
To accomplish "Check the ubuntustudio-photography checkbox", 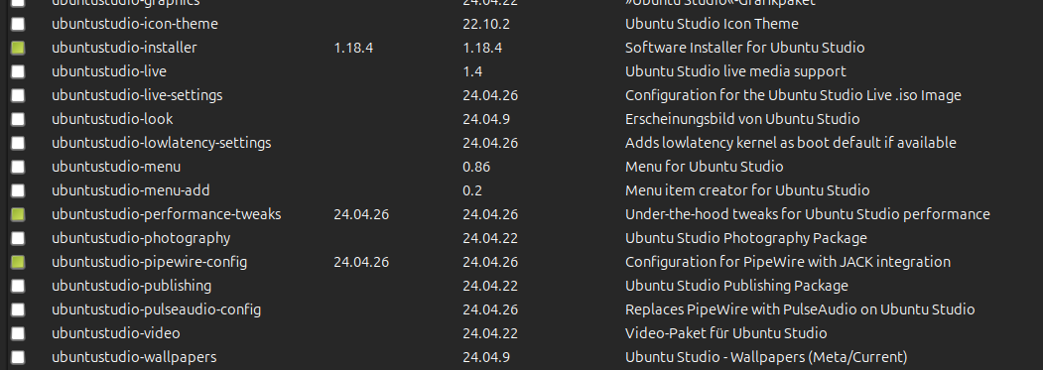I will coord(18,238).
